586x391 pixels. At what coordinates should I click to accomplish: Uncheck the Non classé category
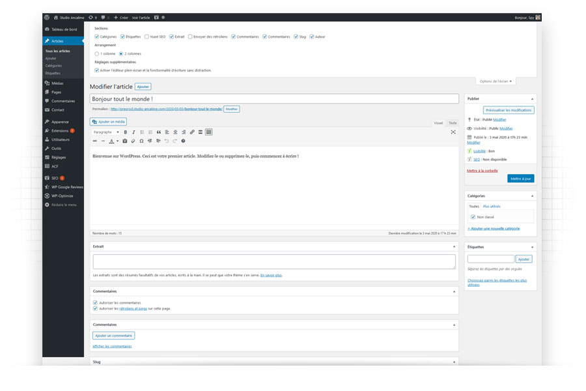coord(473,217)
